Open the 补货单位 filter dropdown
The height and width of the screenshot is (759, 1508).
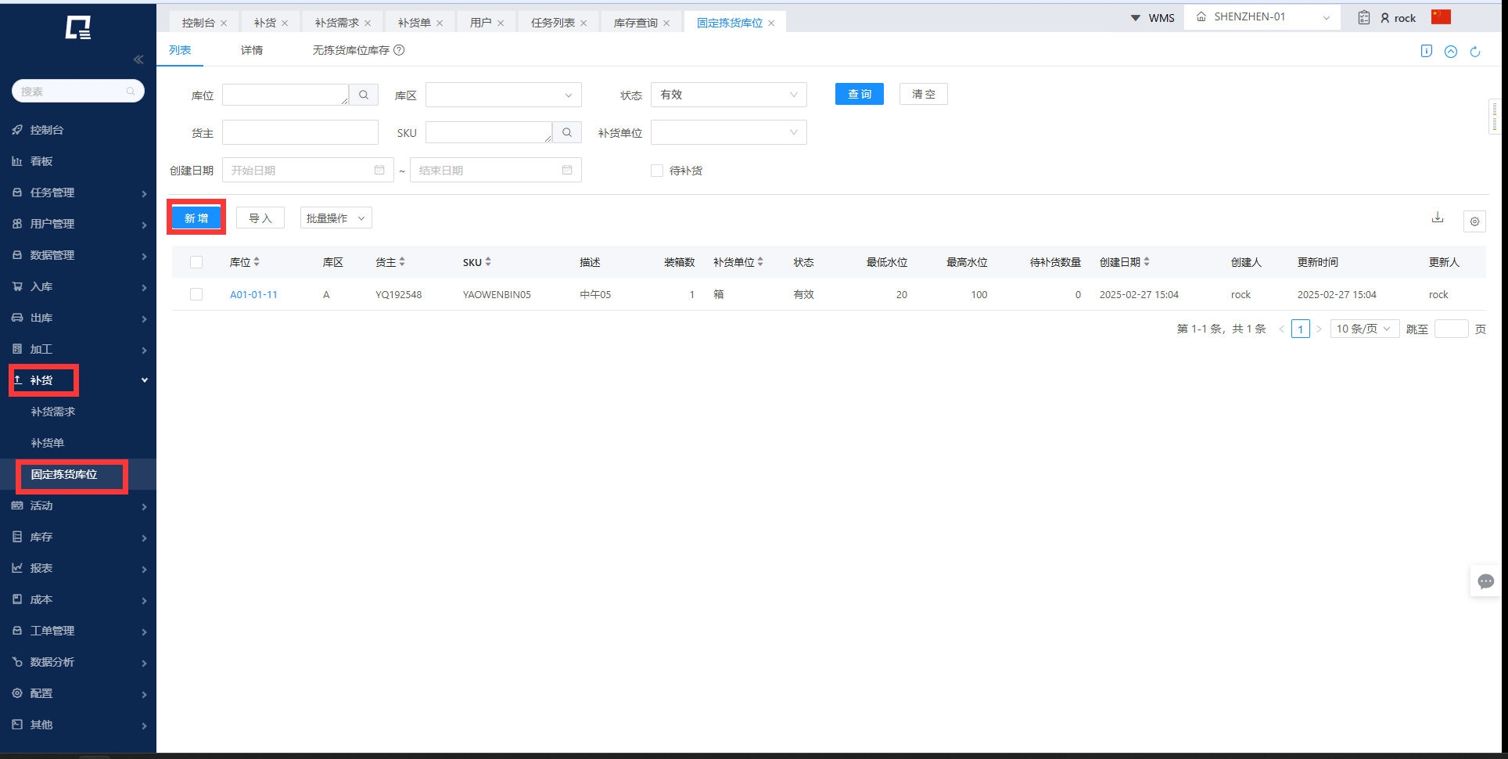[x=729, y=132]
